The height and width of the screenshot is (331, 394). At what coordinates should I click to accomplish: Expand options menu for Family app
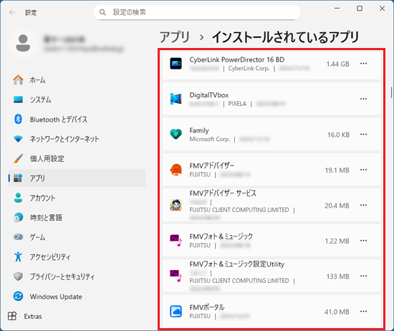pyautogui.click(x=363, y=134)
